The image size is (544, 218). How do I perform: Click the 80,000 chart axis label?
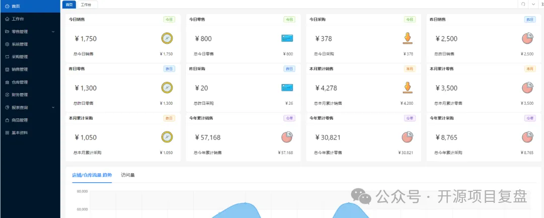point(82,191)
